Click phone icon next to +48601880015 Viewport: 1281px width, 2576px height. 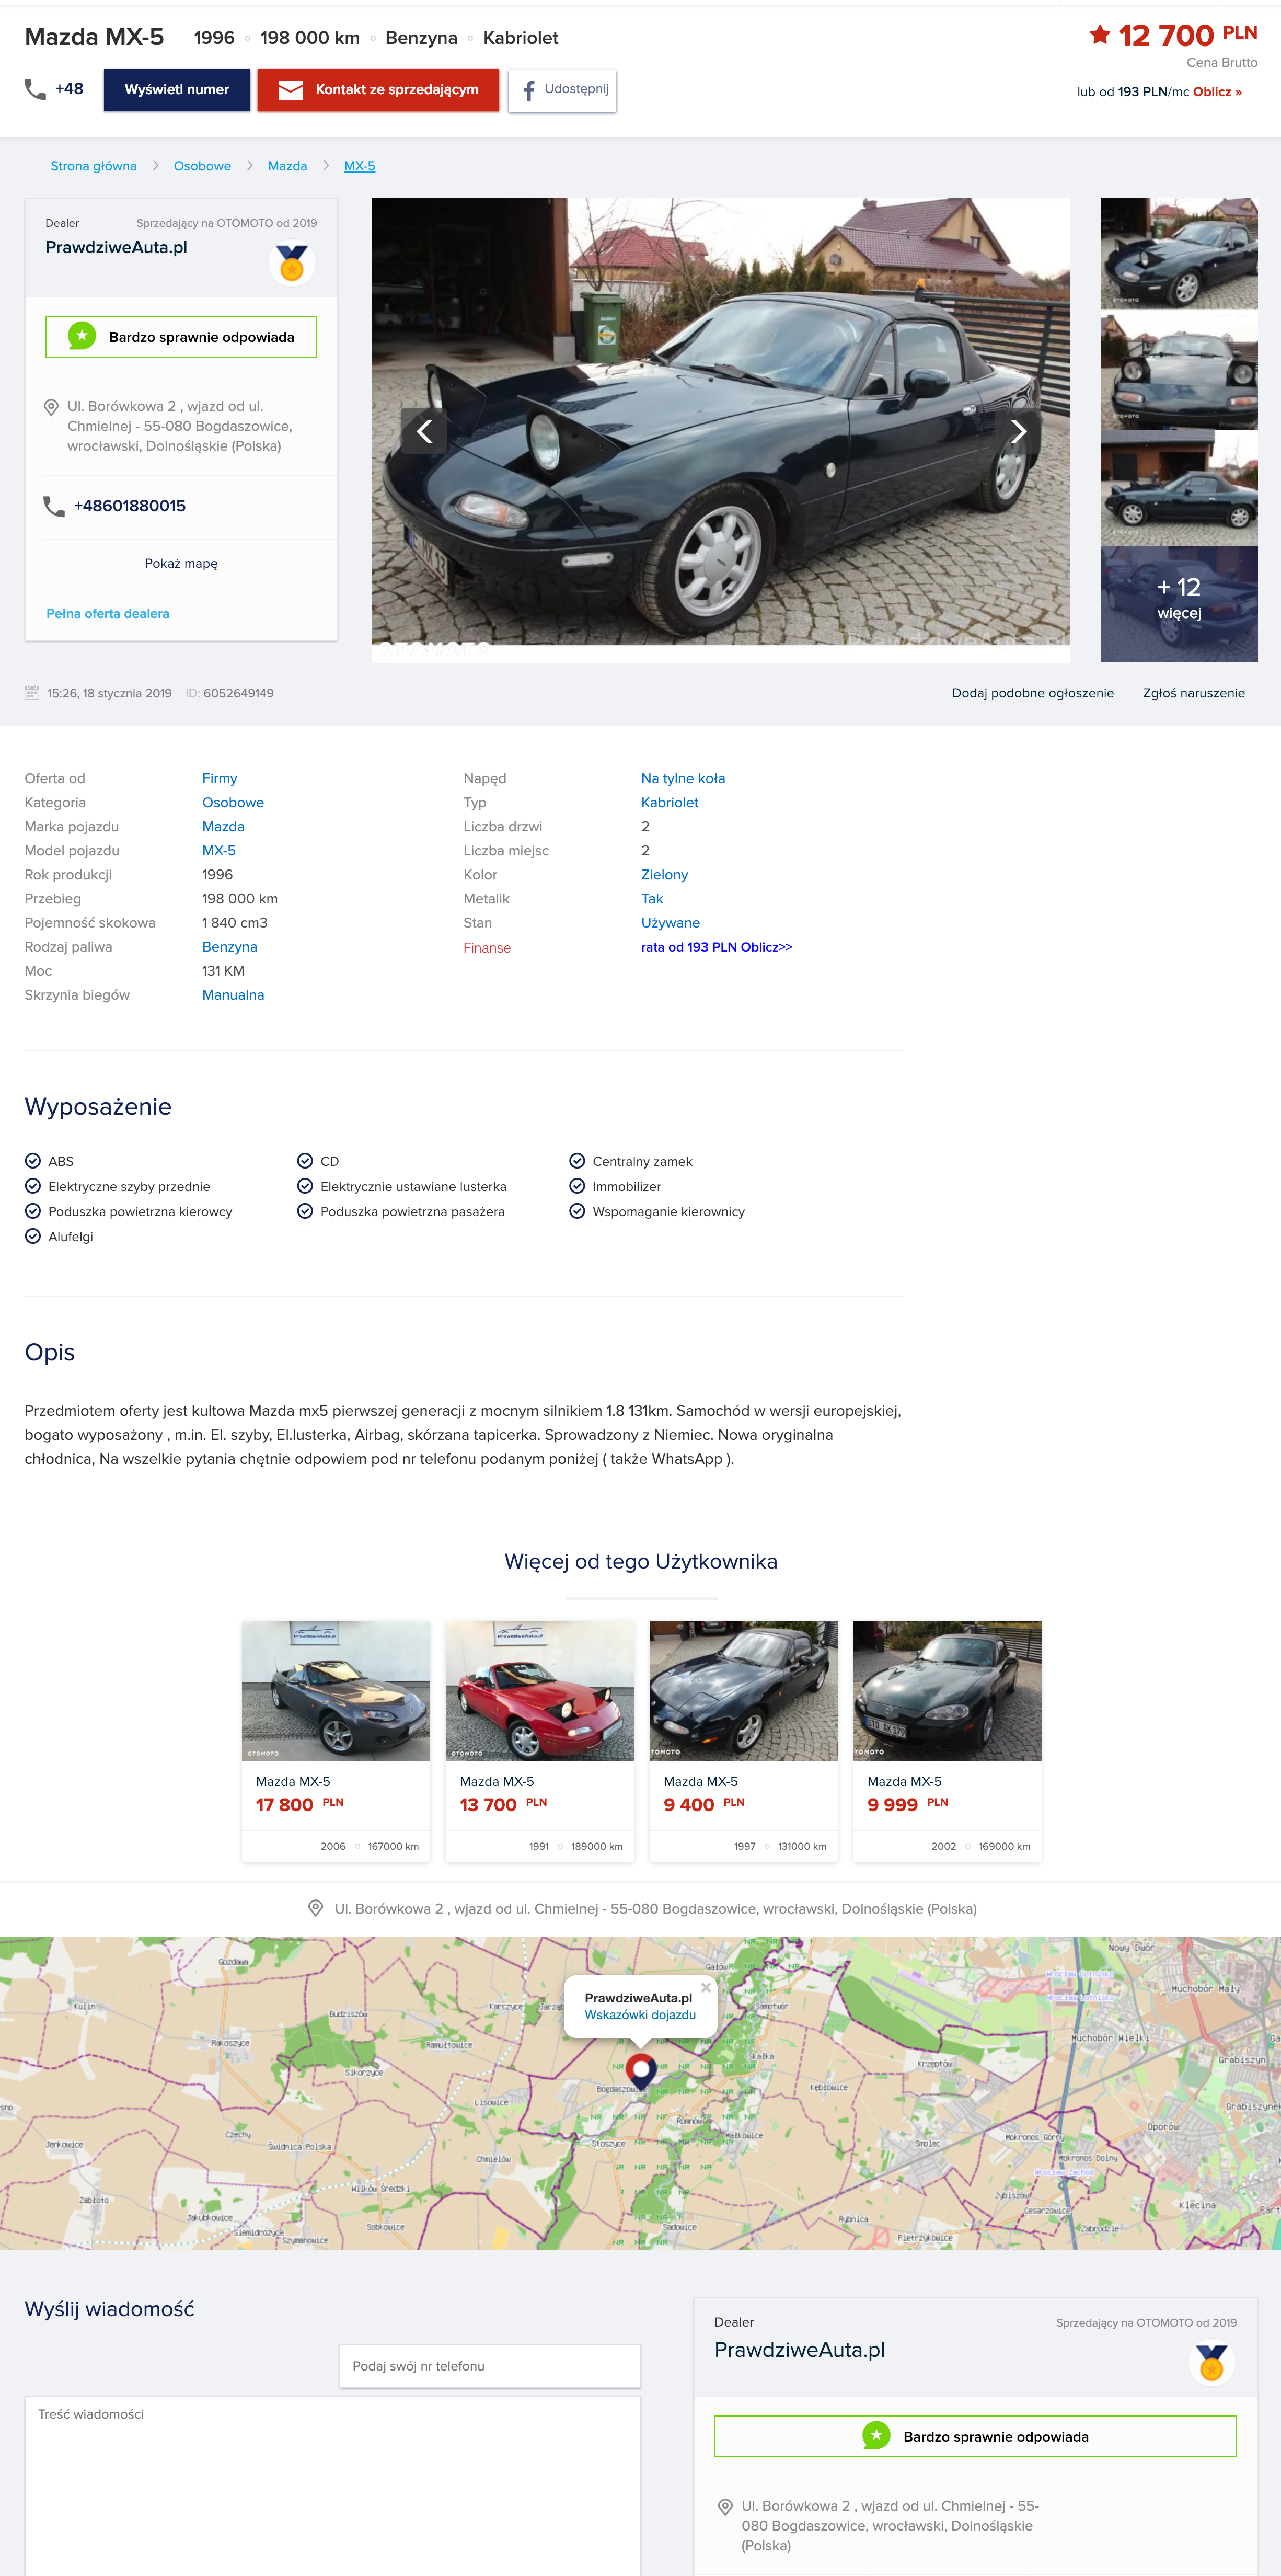[54, 506]
